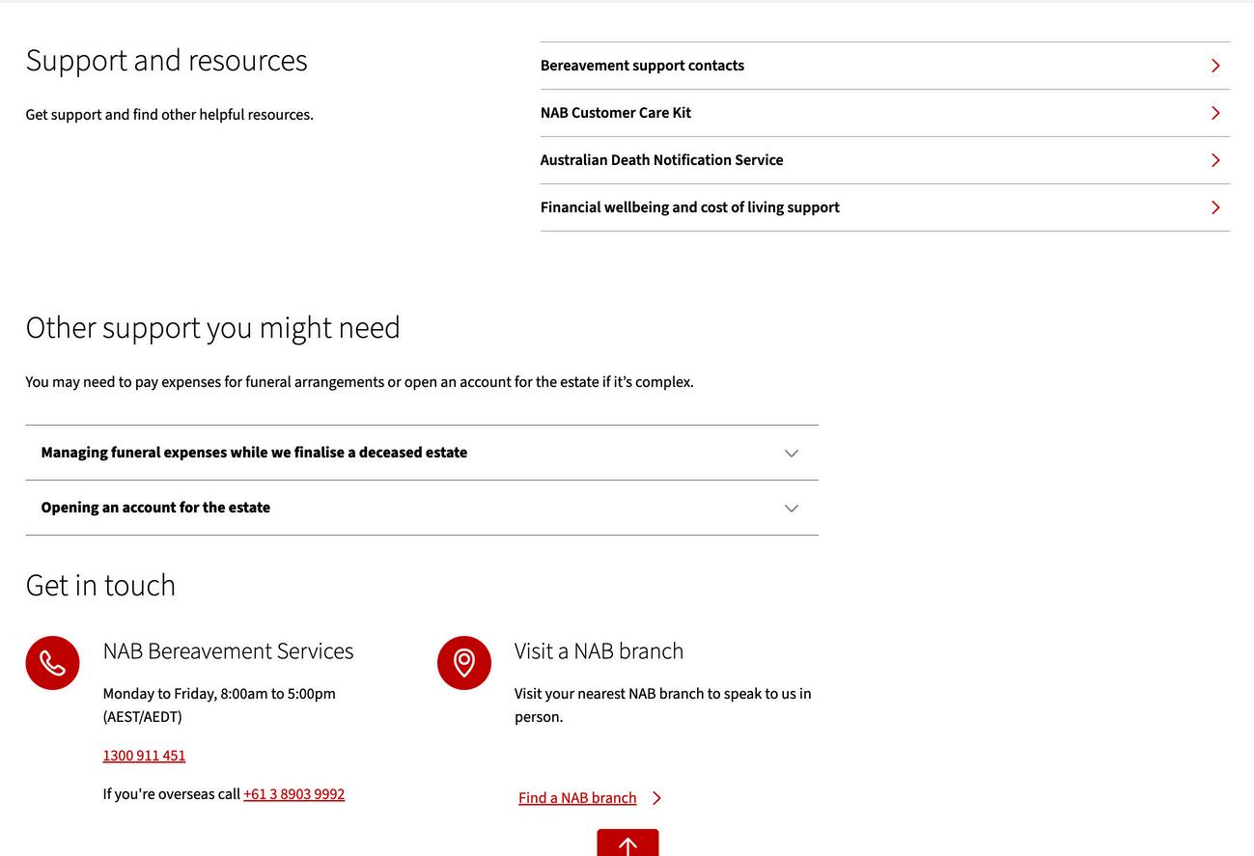Click Visit a NAB branch heading

pos(599,651)
